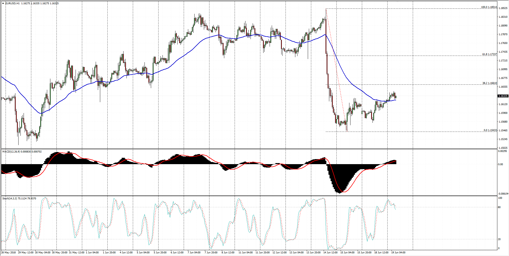Click the 100.0 Fibonacci level label
The width and height of the screenshot is (509, 256).
tap(489, 7)
